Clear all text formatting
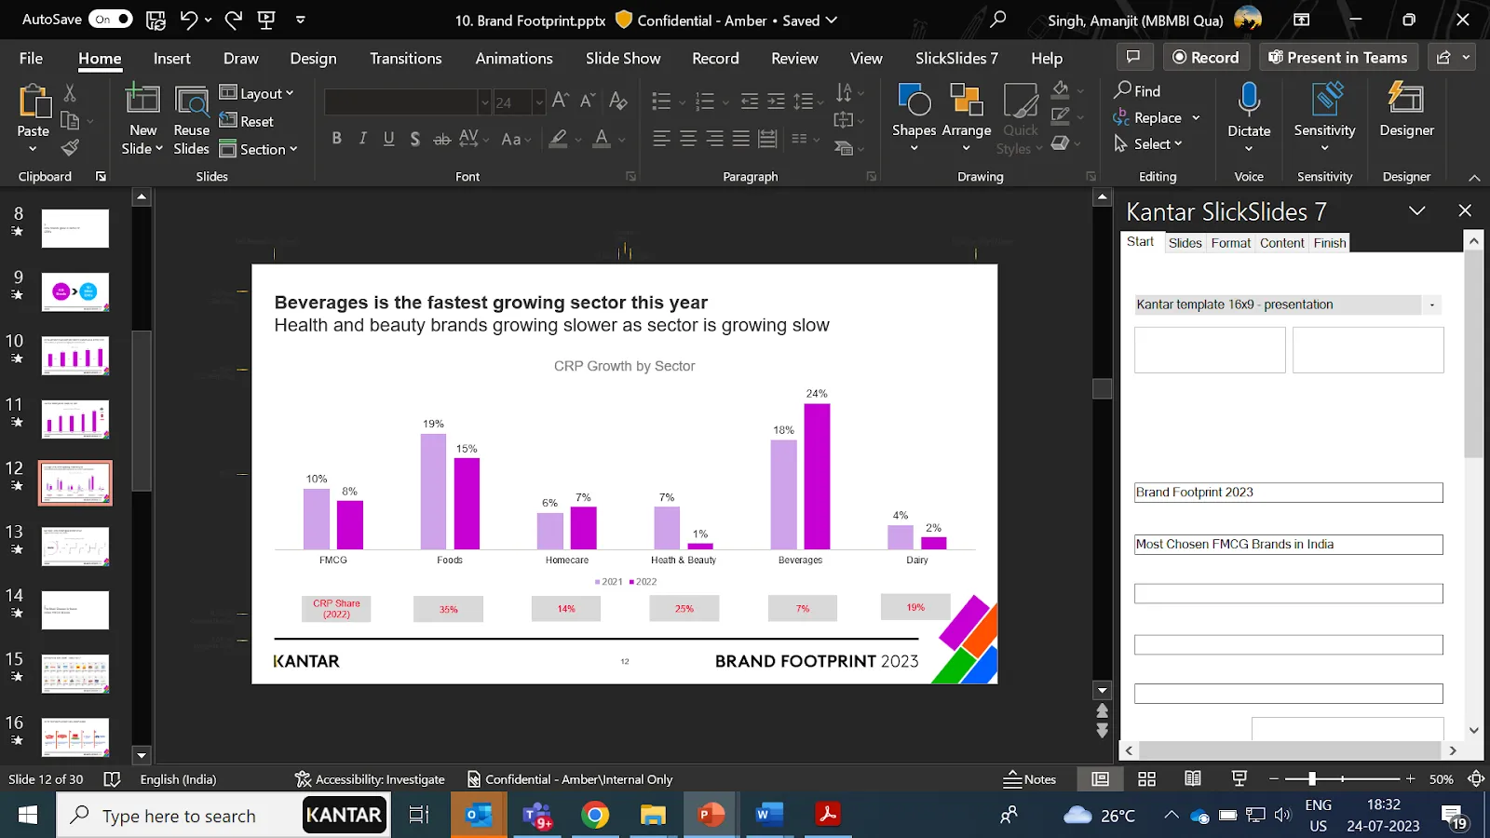 click(618, 100)
